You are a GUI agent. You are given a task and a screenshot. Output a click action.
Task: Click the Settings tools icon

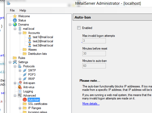[x=15, y=62]
